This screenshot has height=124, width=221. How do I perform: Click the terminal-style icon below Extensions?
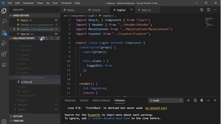point(4,65)
